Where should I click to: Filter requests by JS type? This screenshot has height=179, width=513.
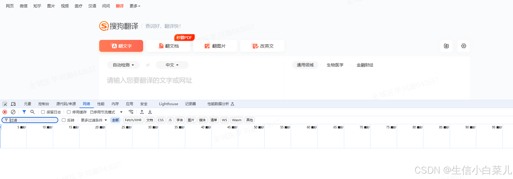(170, 120)
